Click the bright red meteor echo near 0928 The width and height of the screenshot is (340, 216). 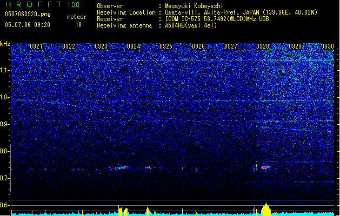[x=265, y=167]
